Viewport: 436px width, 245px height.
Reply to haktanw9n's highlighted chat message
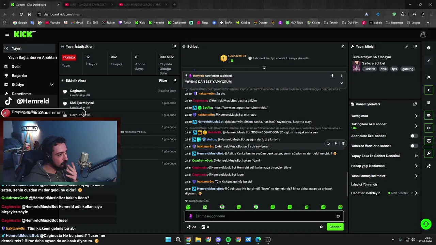tap(328, 144)
